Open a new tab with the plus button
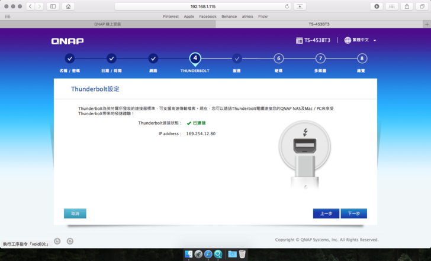 coord(427,24)
